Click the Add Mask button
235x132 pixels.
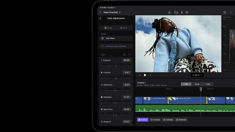coord(116,38)
